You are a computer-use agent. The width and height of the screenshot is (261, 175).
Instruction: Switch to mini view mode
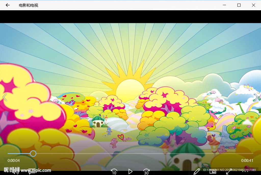pyautogui.click(x=213, y=171)
